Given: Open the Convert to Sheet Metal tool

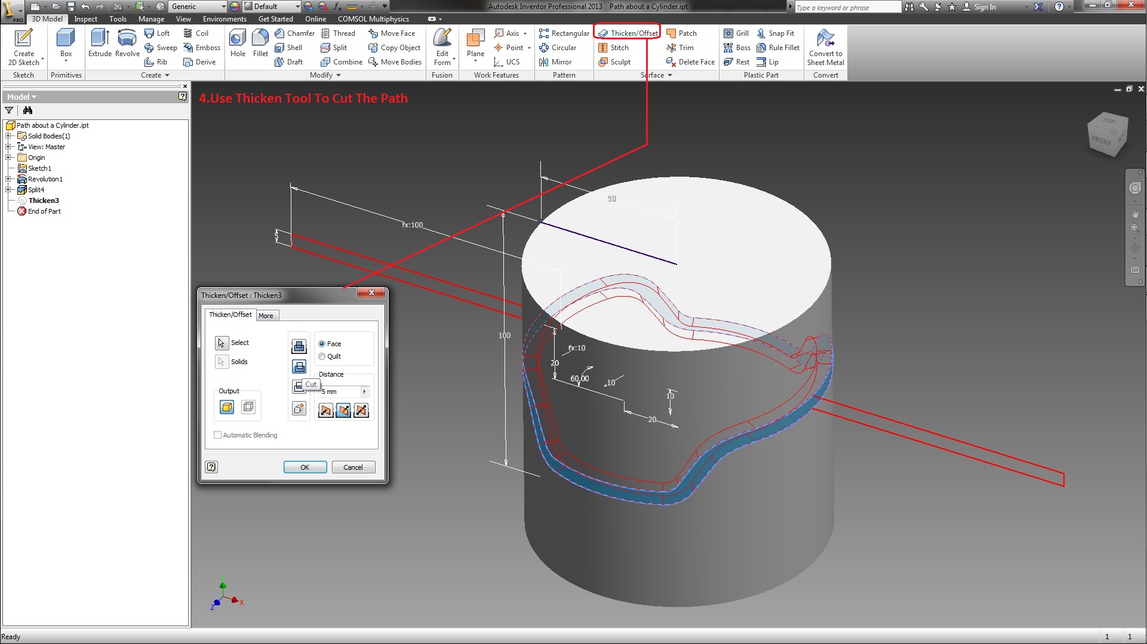Looking at the screenshot, I should point(825,48).
